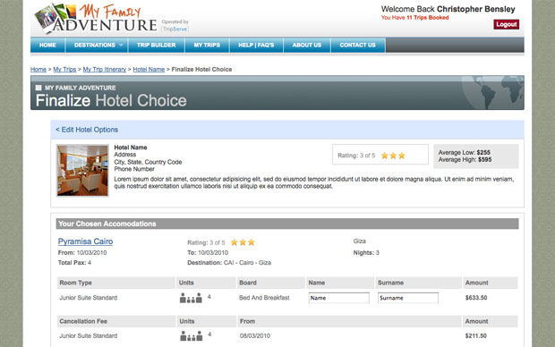Click the My Family Adventure logo

click(95, 18)
